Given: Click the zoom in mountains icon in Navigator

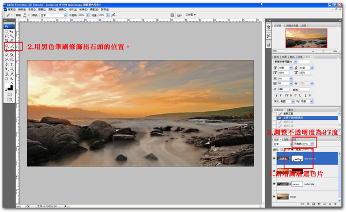Looking at the screenshot, I should 335,51.
